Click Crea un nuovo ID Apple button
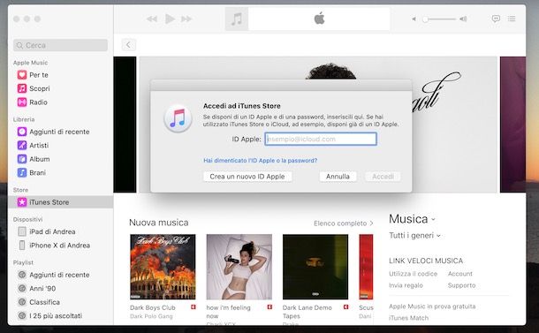This screenshot has width=539, height=333. pos(247,177)
